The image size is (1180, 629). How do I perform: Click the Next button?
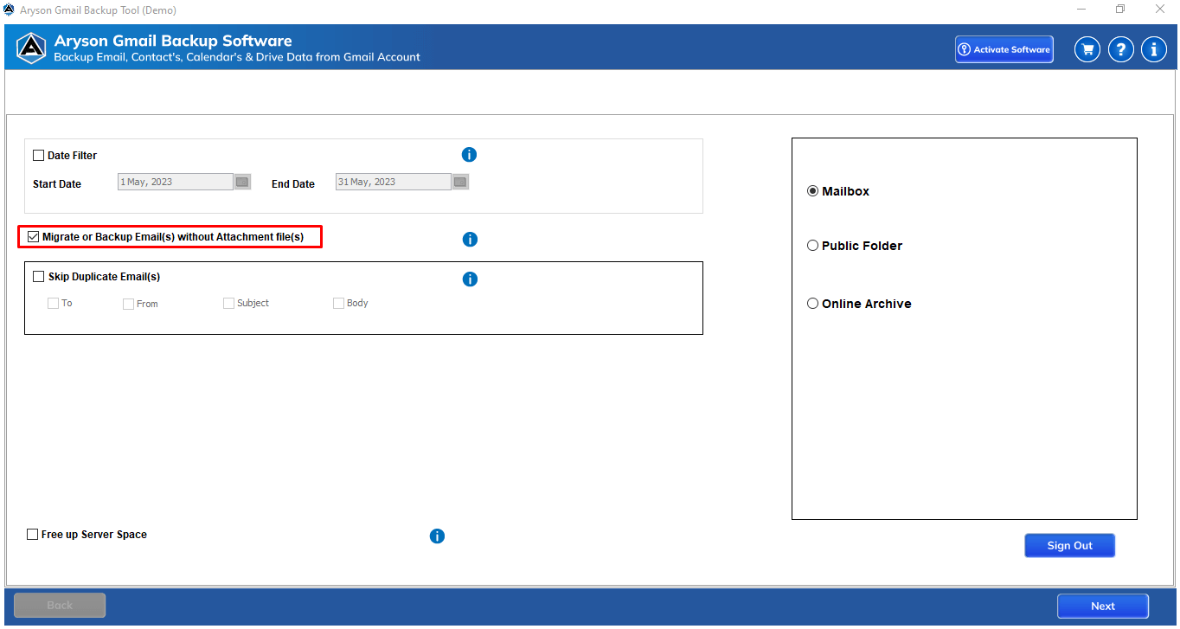1103,607
